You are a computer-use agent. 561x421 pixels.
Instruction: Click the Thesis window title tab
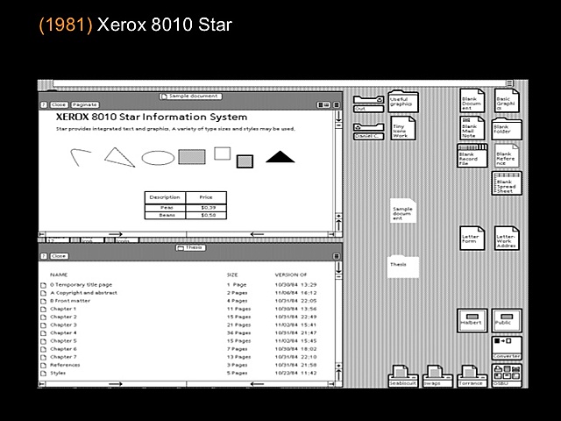[x=191, y=247]
